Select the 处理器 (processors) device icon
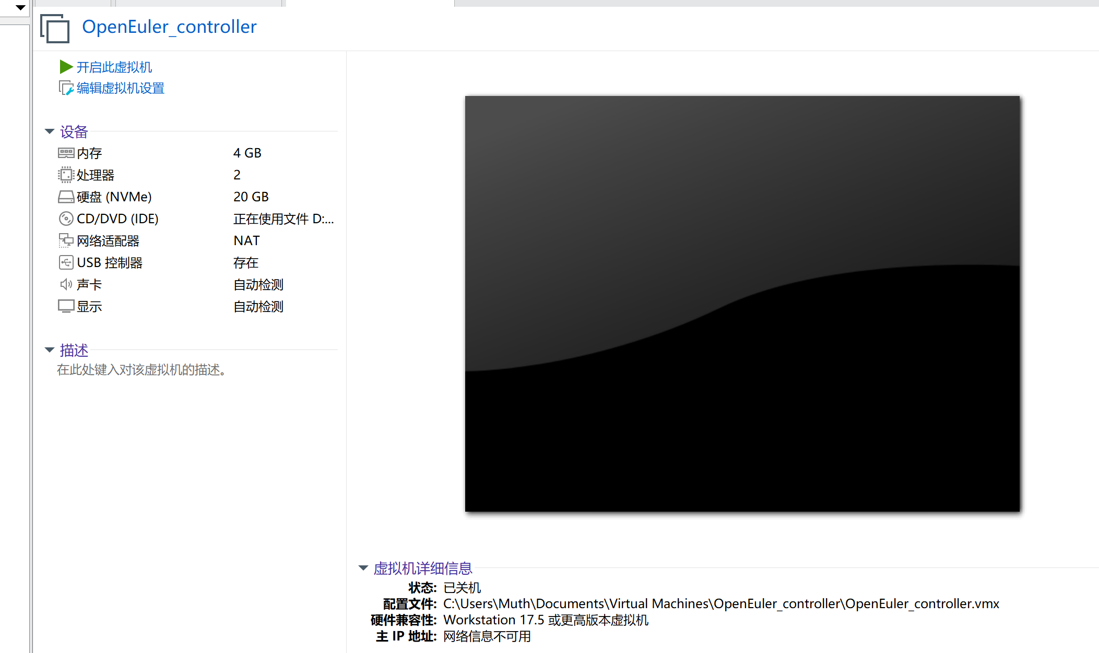1099x653 pixels. (66, 175)
